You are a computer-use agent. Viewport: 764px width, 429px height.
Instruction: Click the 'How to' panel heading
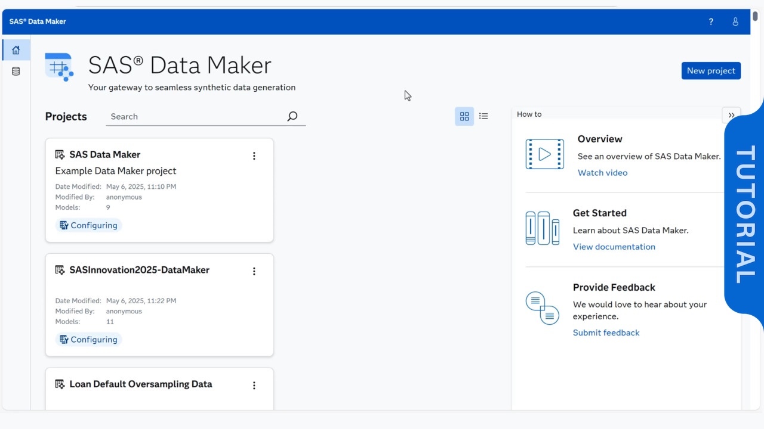pos(529,114)
